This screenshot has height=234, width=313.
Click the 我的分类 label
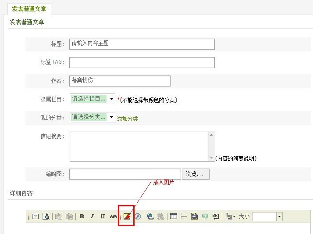point(52,118)
